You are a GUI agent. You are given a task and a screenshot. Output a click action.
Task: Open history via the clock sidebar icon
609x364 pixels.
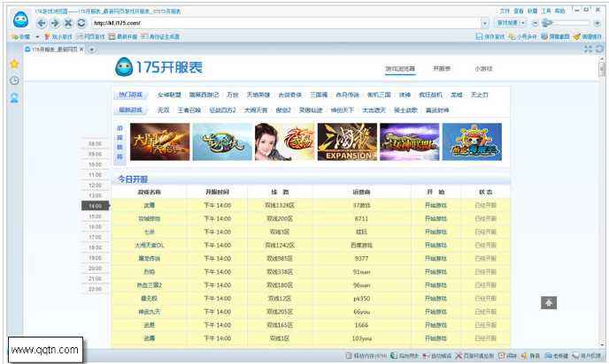click(14, 80)
